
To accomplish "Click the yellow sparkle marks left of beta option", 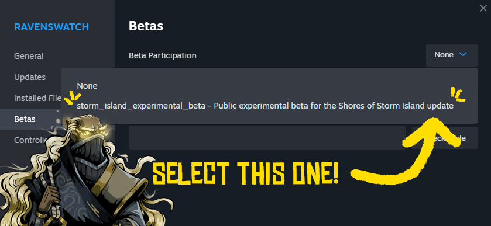I will [x=73, y=98].
